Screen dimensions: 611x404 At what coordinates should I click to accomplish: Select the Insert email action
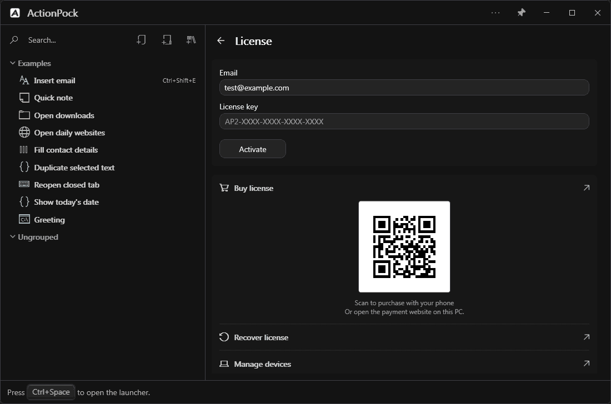coord(103,80)
